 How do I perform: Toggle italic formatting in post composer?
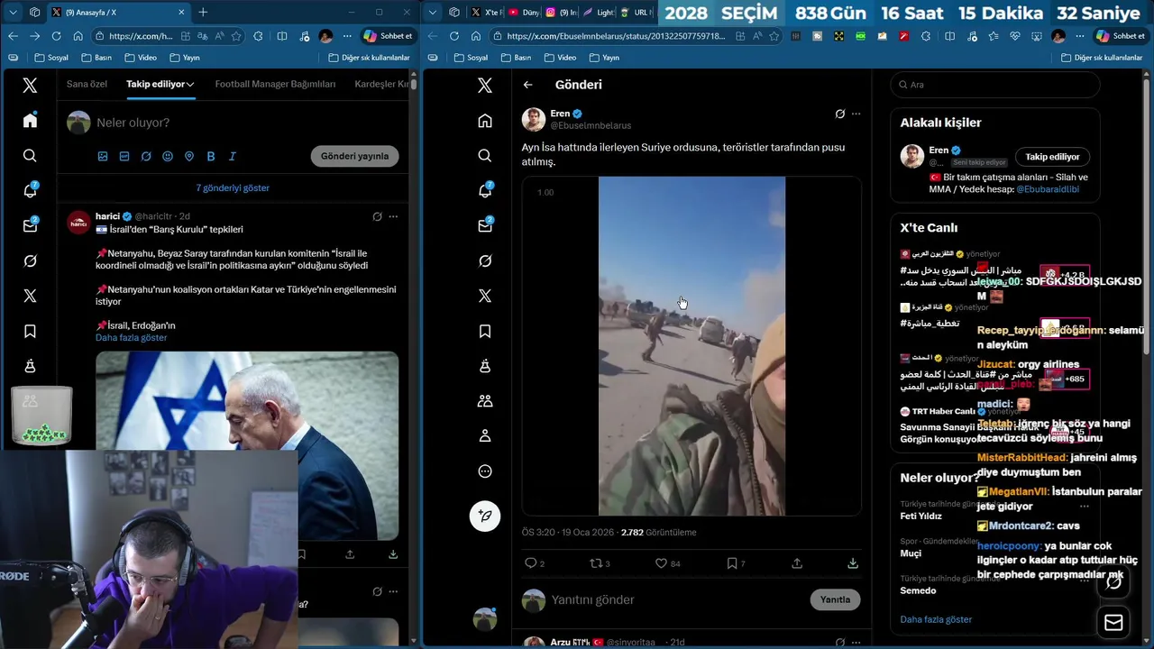point(233,156)
